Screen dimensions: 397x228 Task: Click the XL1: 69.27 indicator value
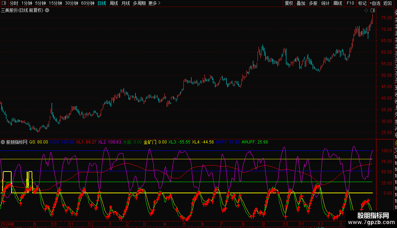[86, 142]
